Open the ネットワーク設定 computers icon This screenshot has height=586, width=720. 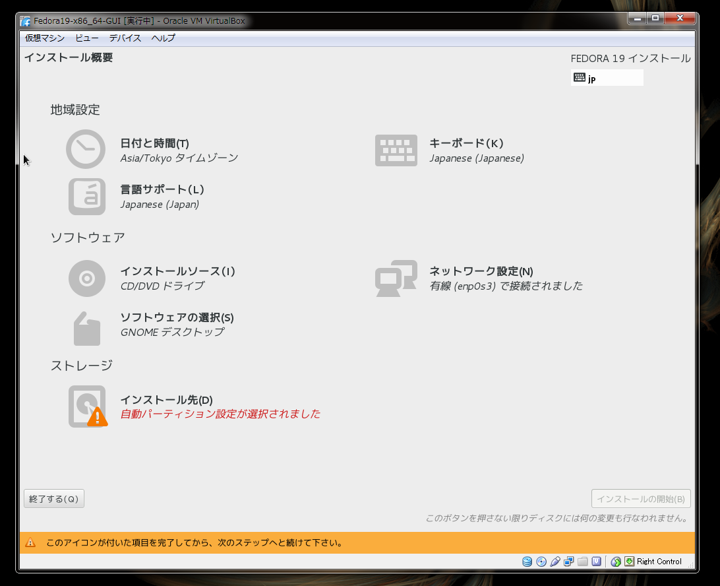[x=396, y=278]
